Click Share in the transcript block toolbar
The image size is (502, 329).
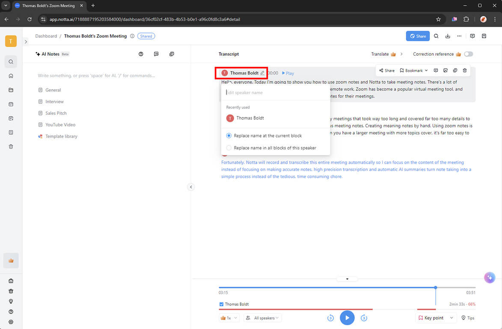tap(387, 71)
